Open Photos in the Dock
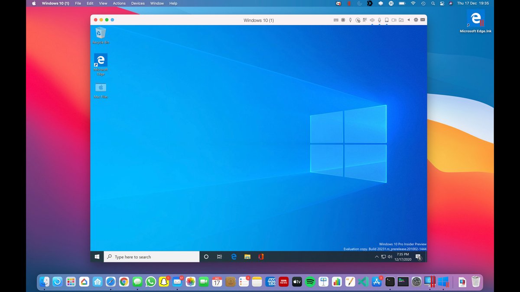This screenshot has width=520, height=292. pos(191,282)
